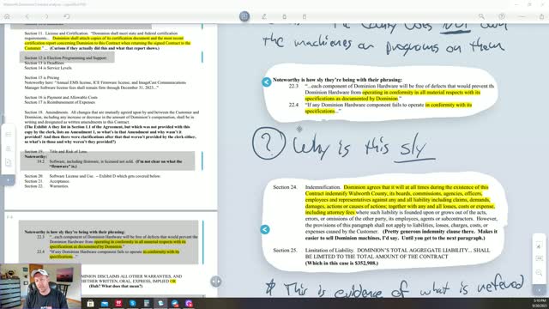Click the 'Section 18. Amendments' paragraph
549x309 pixels.
[x=112, y=117]
